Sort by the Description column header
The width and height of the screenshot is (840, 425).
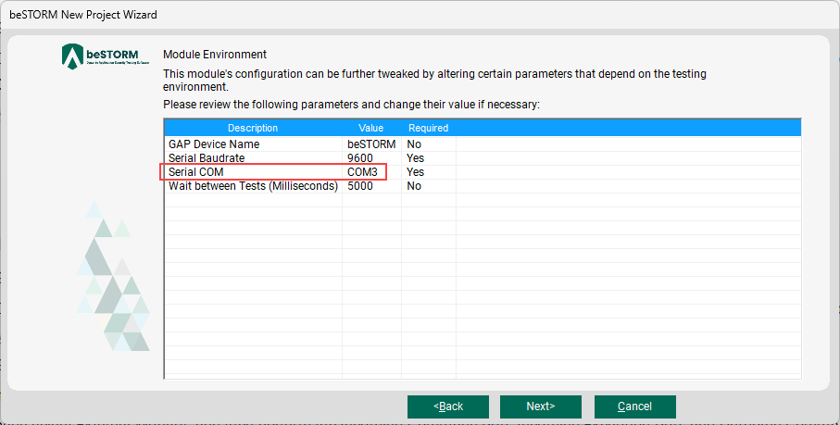(x=253, y=128)
